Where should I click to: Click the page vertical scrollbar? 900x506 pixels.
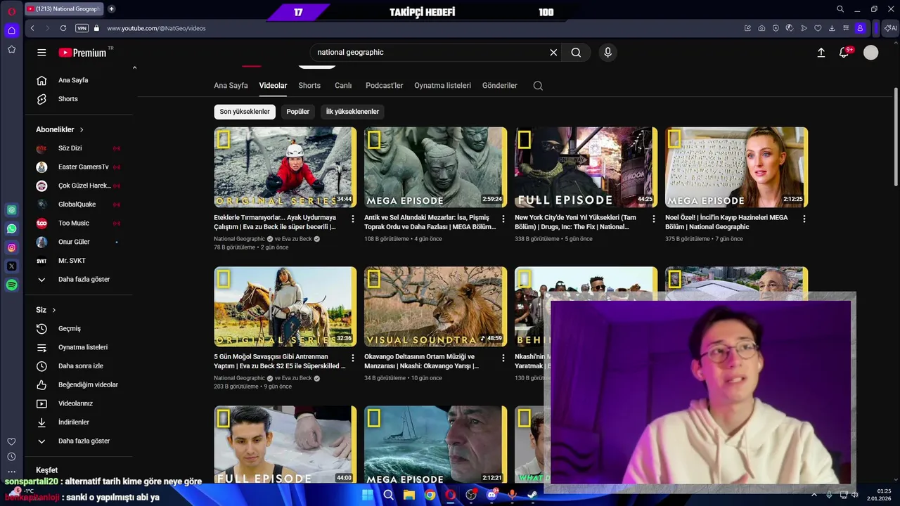[895, 138]
